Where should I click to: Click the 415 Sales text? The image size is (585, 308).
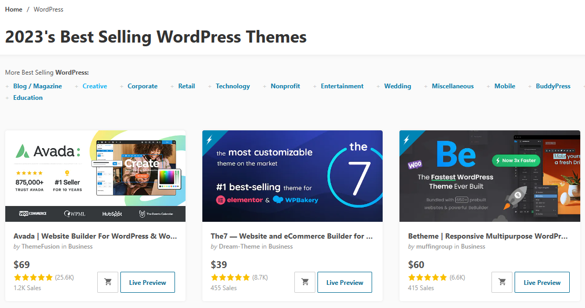(x=421, y=288)
